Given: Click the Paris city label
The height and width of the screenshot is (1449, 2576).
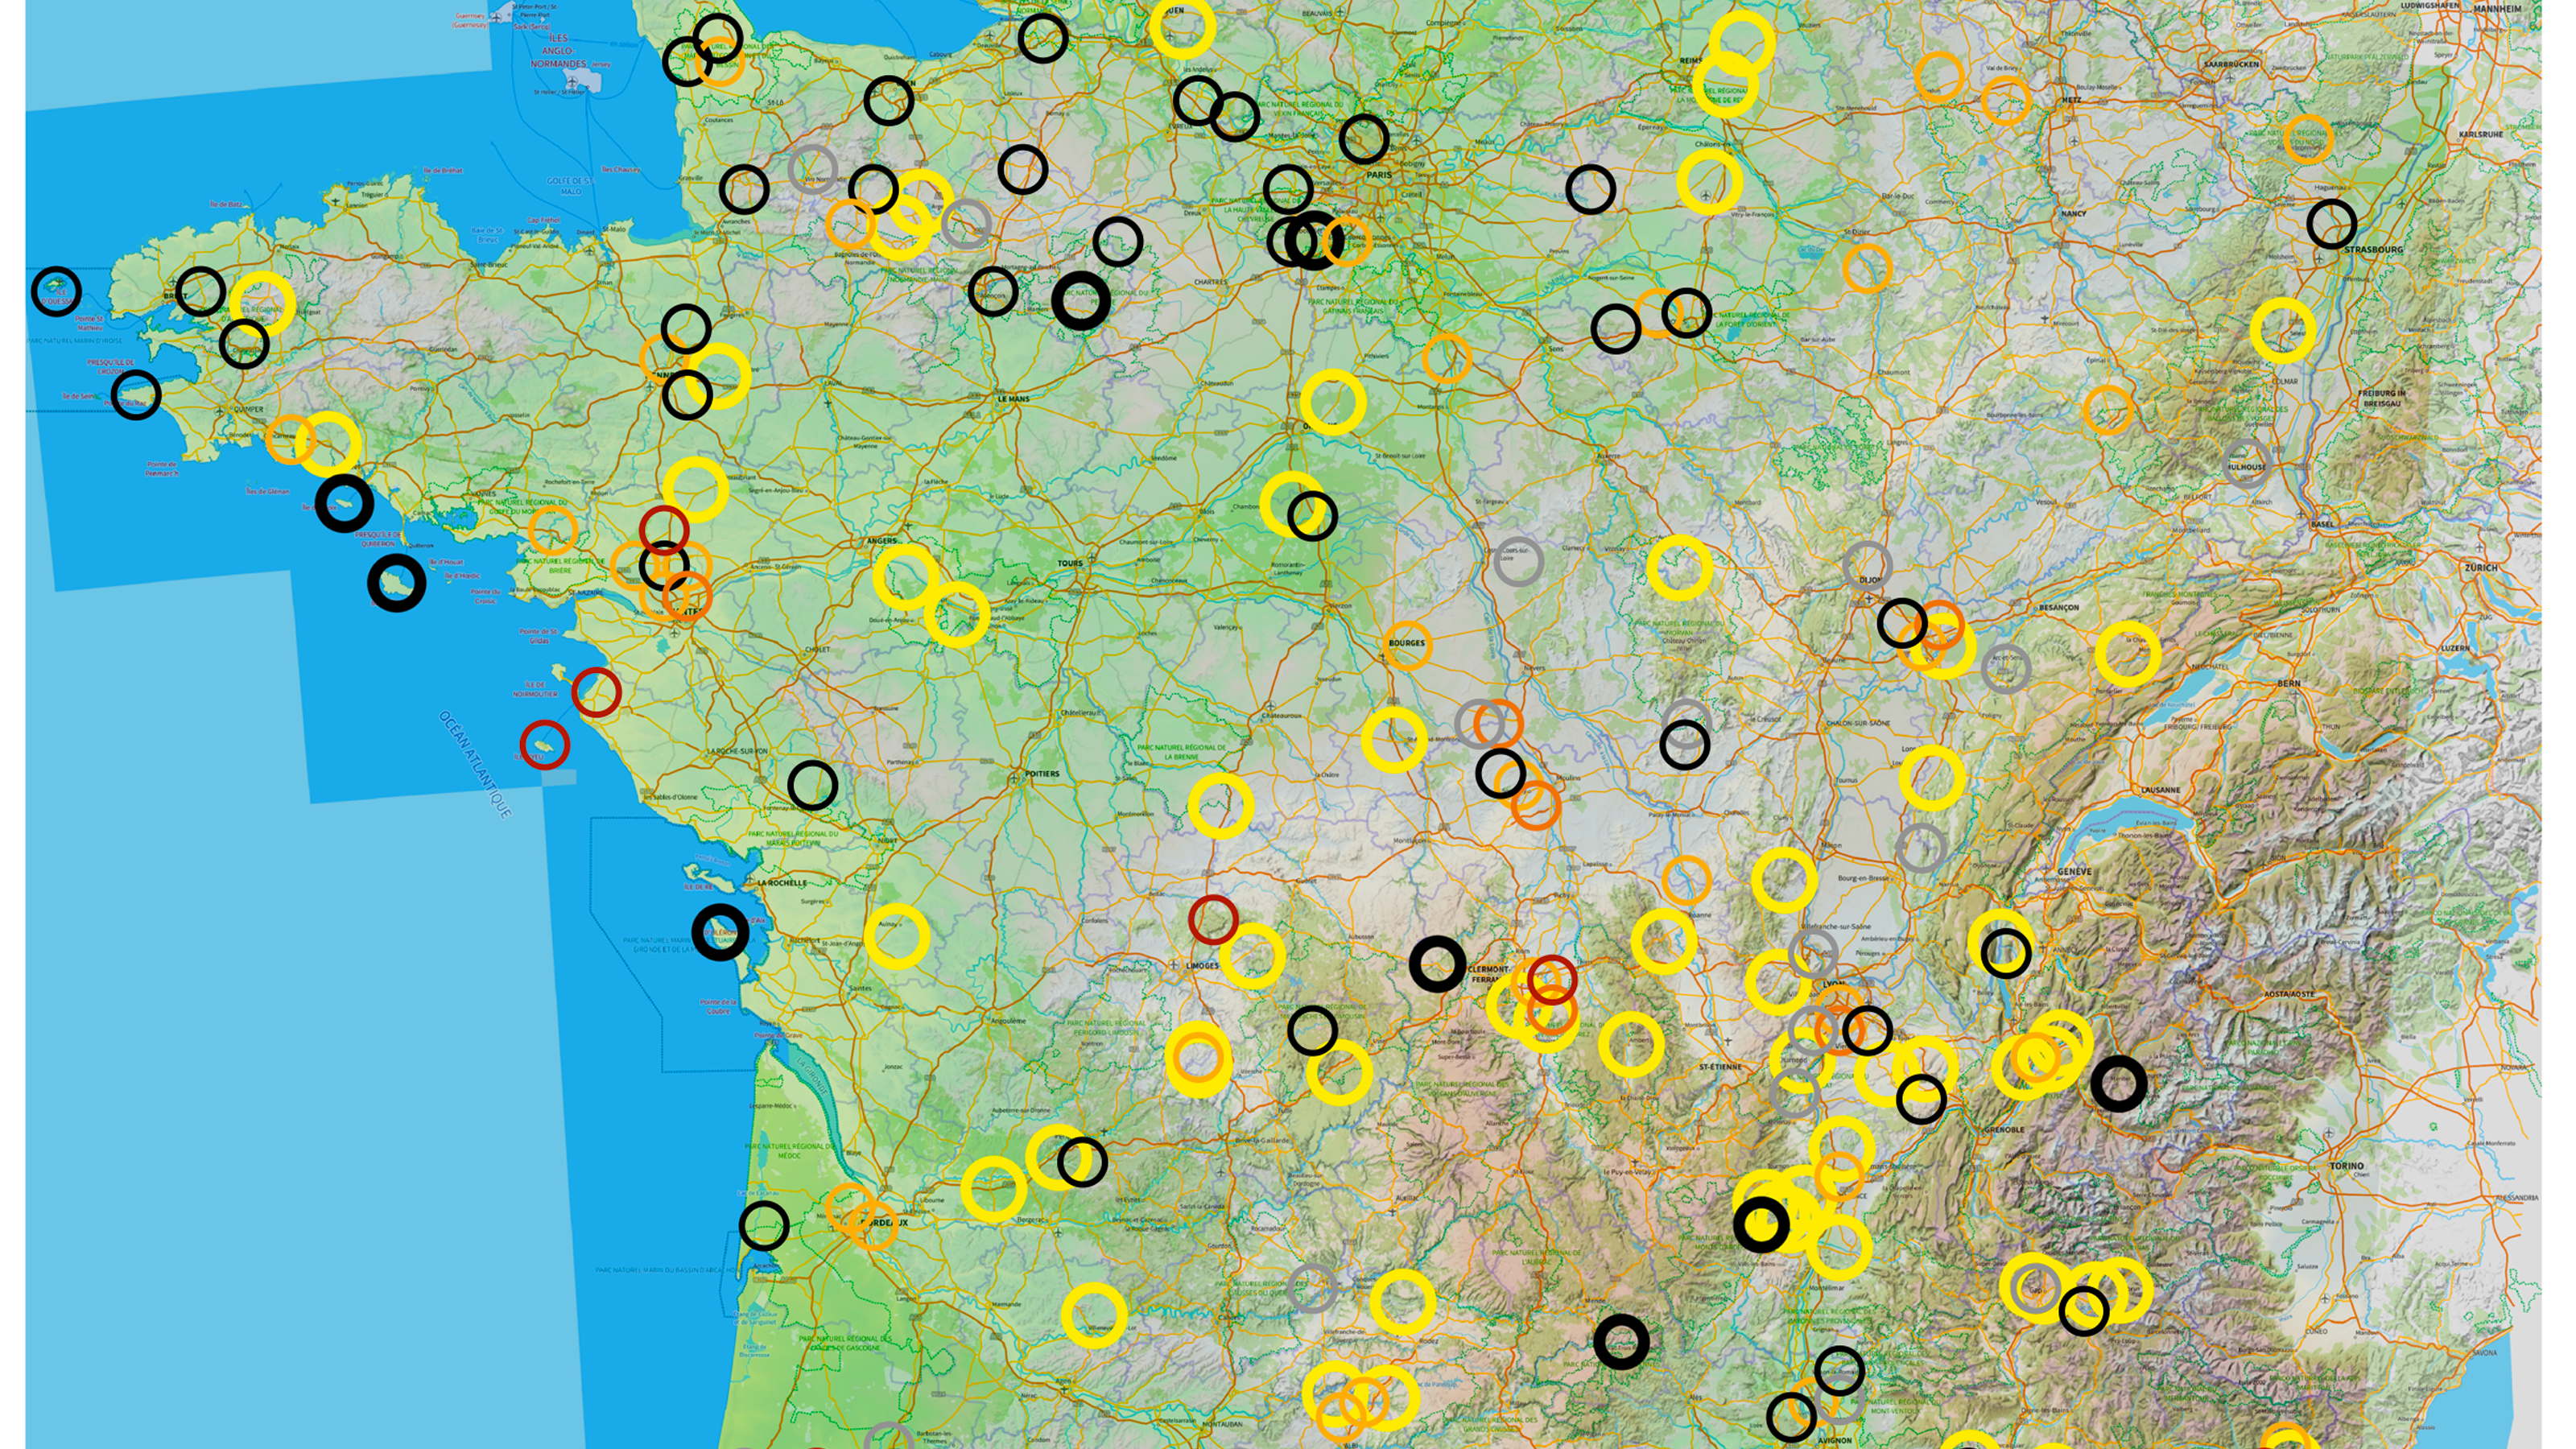Looking at the screenshot, I should click(x=1379, y=175).
